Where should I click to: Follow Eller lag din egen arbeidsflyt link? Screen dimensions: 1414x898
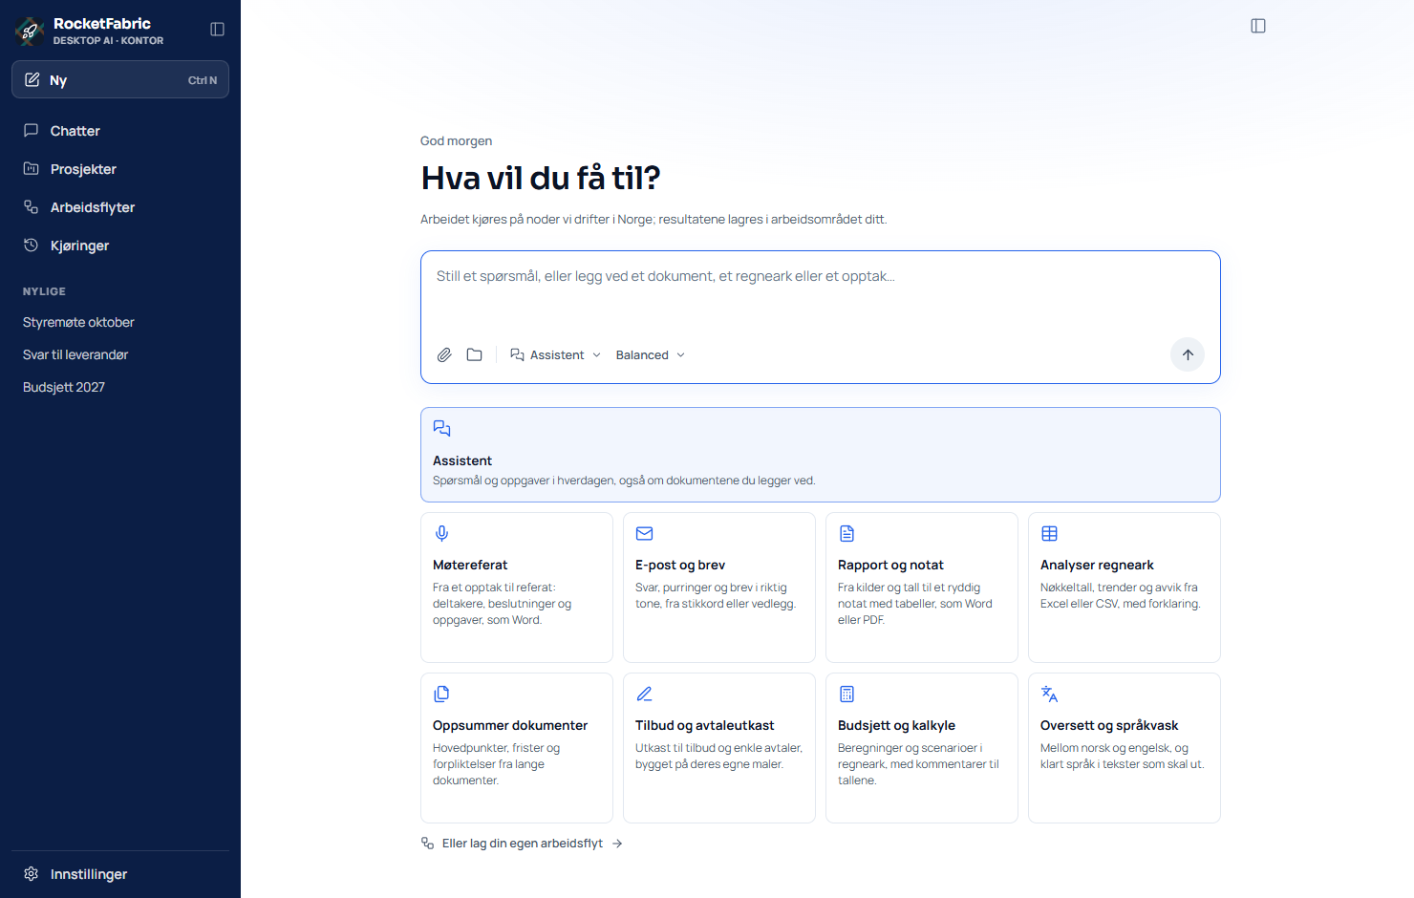522,843
